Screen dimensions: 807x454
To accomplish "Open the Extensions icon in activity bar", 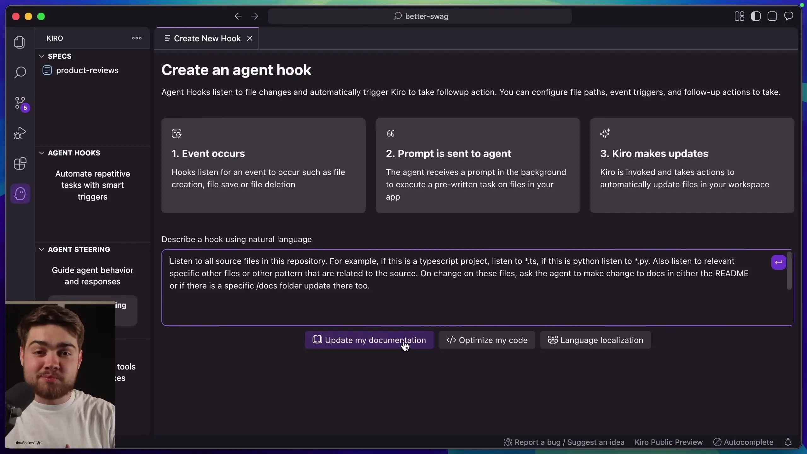I will point(20,163).
